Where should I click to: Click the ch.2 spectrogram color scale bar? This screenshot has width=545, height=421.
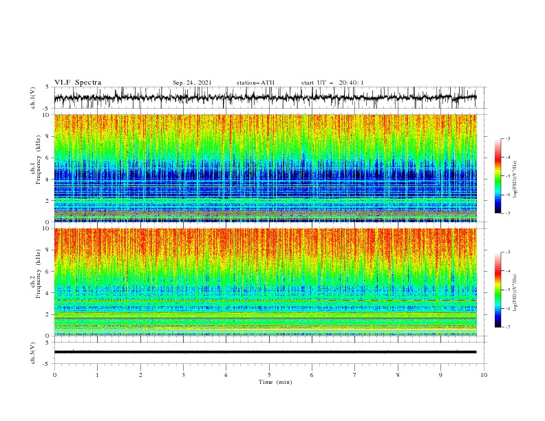[498, 290]
